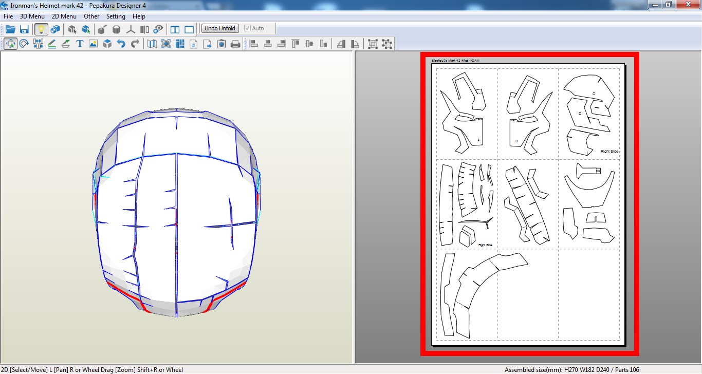This screenshot has height=374, width=702.
Task: Select the Rotate part tool
Action: (24, 44)
